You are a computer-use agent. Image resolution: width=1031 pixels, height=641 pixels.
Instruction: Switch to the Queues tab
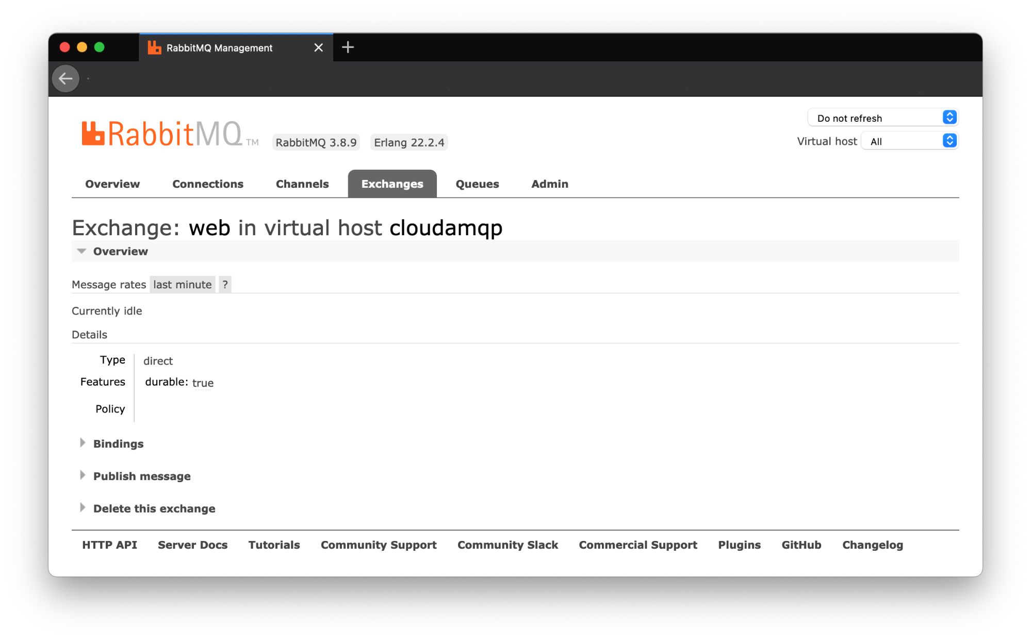(477, 184)
